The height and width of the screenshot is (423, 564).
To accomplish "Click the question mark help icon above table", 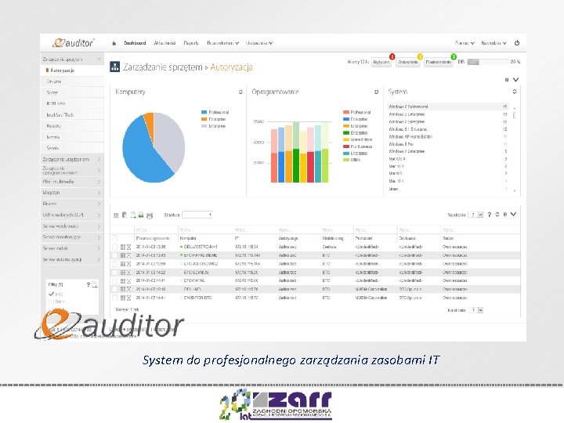I will tap(489, 215).
